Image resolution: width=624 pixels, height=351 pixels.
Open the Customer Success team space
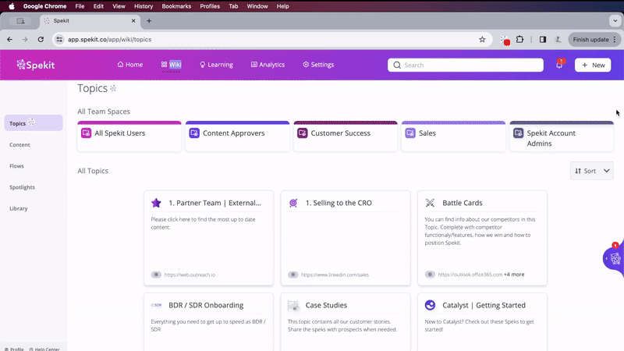tap(346, 136)
